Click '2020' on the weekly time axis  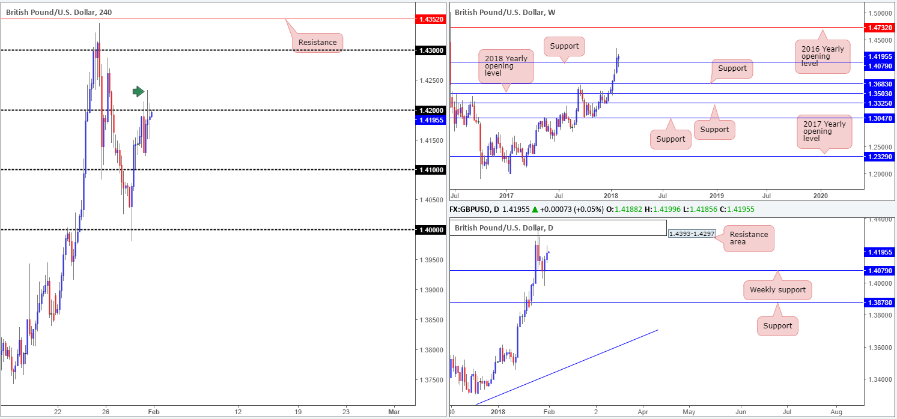tap(821, 195)
